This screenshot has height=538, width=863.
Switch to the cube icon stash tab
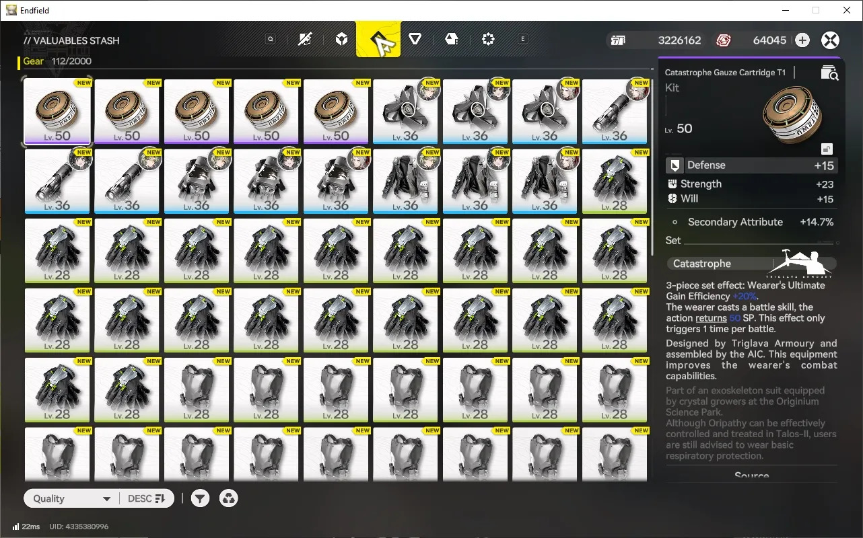(342, 40)
